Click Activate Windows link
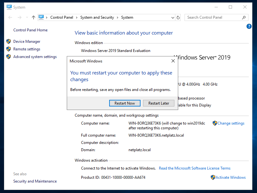The image size is (257, 193). [230, 177]
